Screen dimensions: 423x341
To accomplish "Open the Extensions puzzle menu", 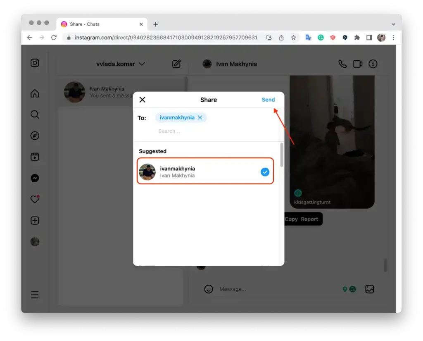I will click(x=357, y=38).
